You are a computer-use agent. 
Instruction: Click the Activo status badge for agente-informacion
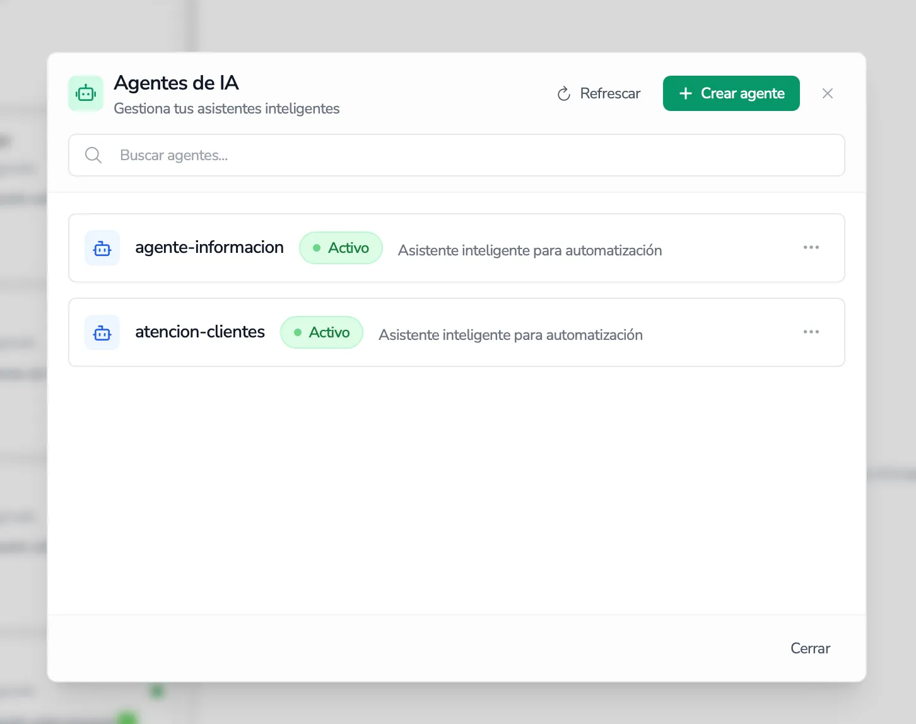pos(341,248)
